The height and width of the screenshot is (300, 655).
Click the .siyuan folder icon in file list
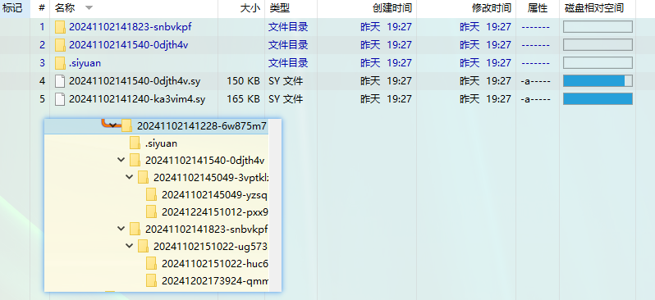pos(60,63)
